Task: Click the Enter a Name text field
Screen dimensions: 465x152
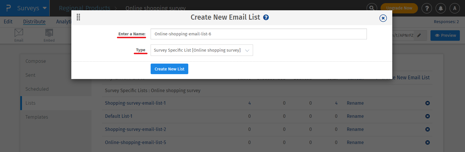Action: tap(258, 34)
